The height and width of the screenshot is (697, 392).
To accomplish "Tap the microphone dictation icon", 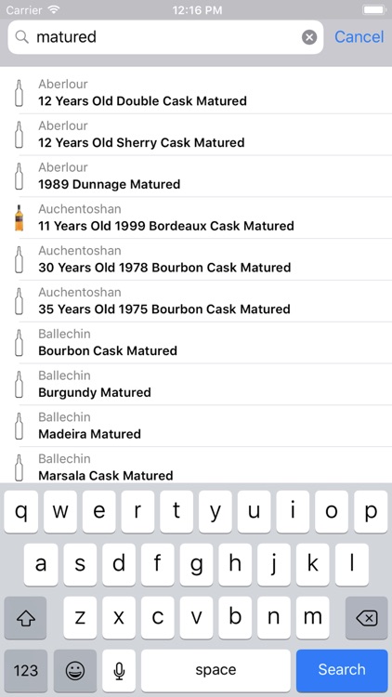I will (119, 670).
